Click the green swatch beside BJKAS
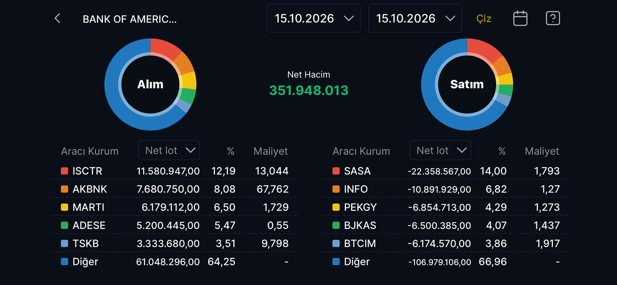Image resolution: width=617 pixels, height=285 pixels. coord(336,225)
